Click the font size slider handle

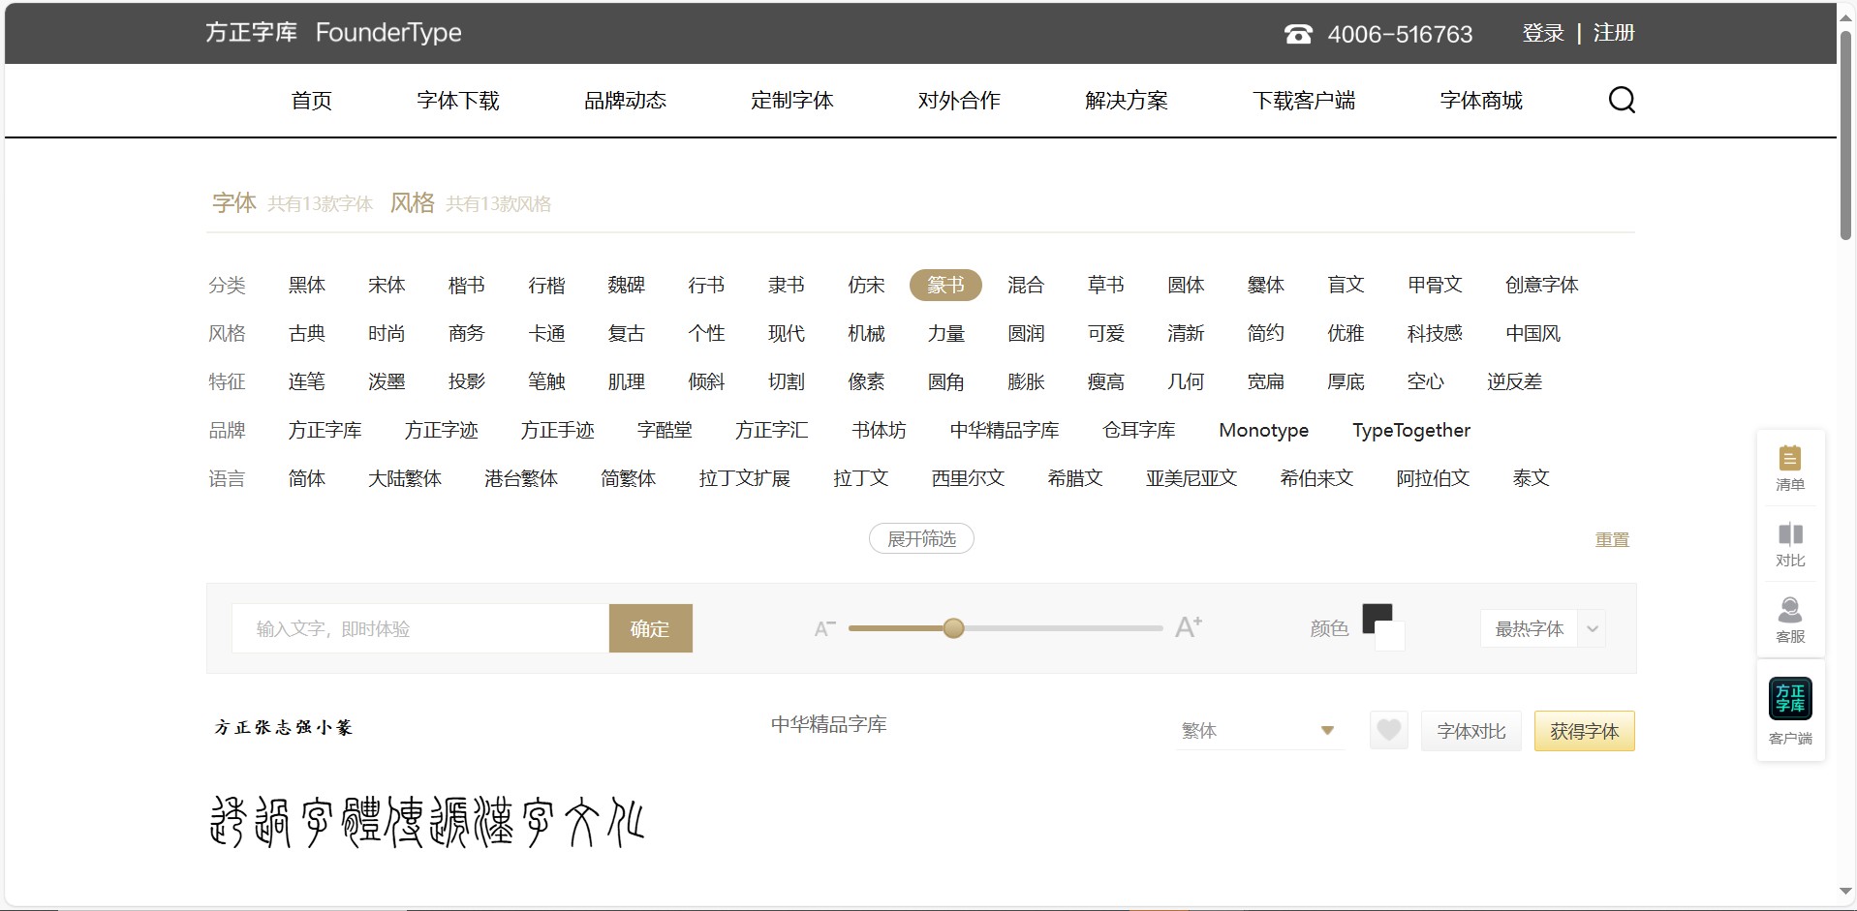click(x=953, y=628)
